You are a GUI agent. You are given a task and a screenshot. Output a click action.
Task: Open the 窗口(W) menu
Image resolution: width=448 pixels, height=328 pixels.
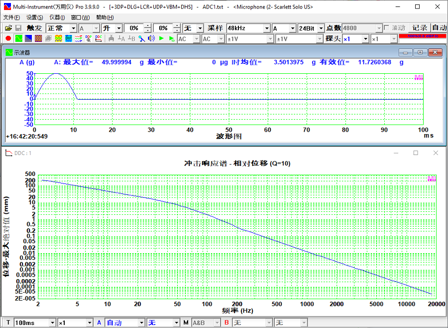click(x=80, y=17)
